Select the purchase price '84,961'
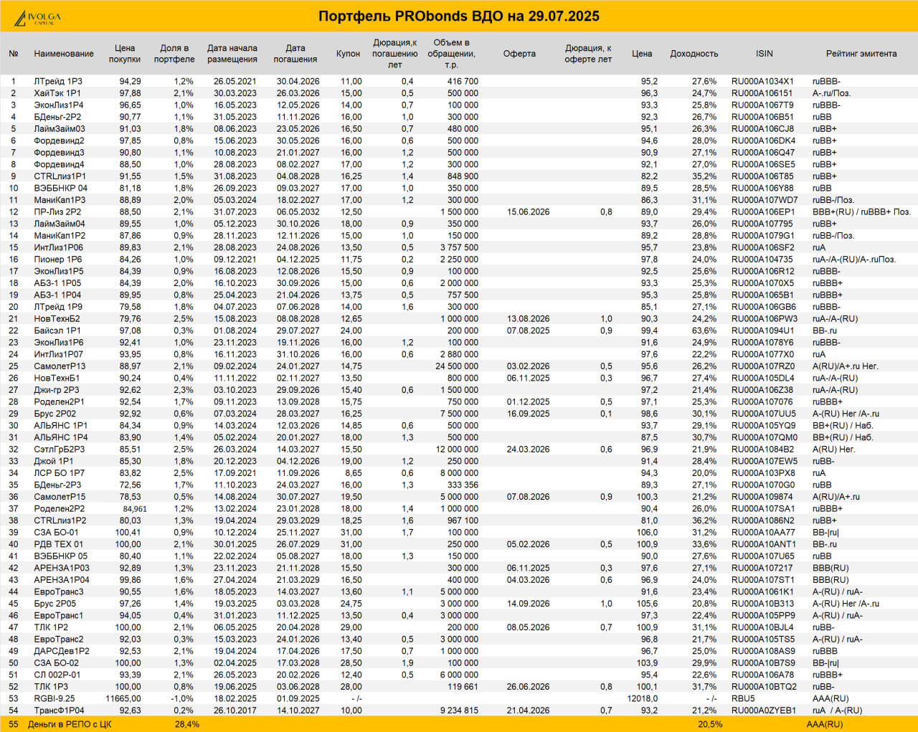 [x=135, y=509]
